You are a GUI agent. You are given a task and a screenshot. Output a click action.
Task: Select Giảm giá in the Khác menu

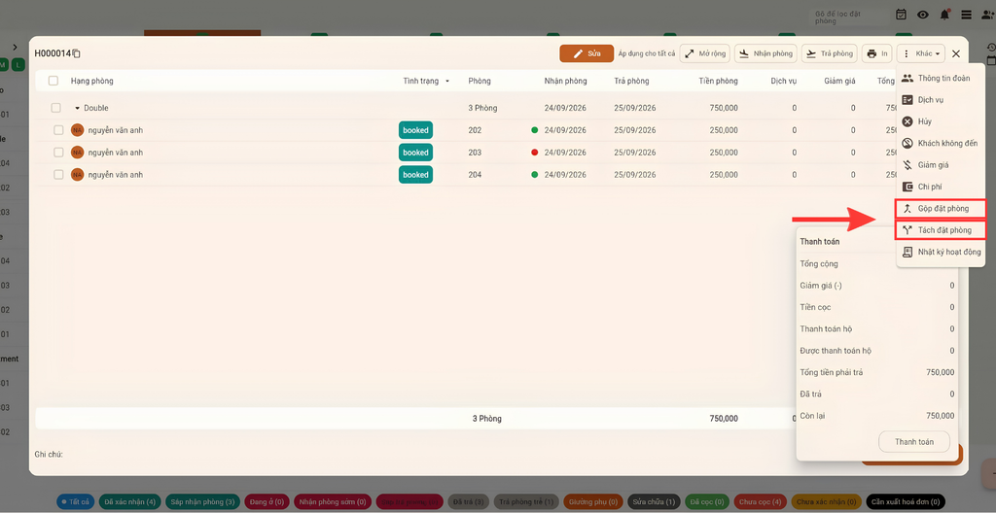coord(941,164)
